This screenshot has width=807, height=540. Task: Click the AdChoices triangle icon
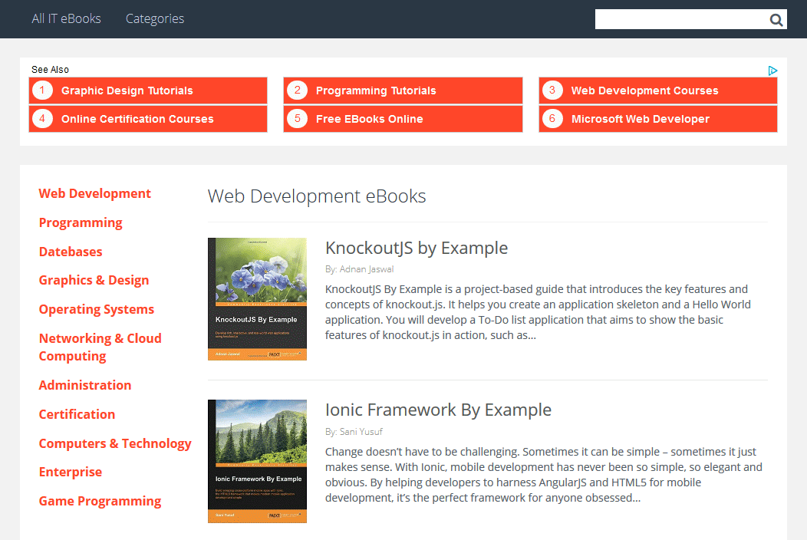[772, 71]
